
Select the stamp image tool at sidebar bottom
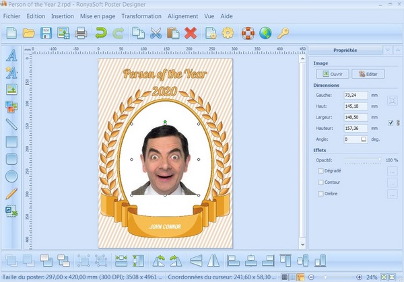coord(11,211)
